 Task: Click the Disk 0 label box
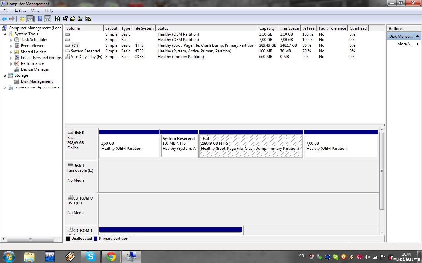[81, 144]
